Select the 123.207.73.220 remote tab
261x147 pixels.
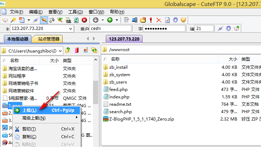click(124, 39)
